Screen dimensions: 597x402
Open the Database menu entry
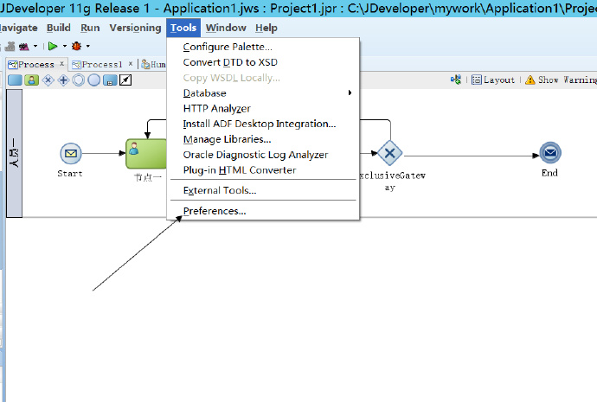[263, 93]
